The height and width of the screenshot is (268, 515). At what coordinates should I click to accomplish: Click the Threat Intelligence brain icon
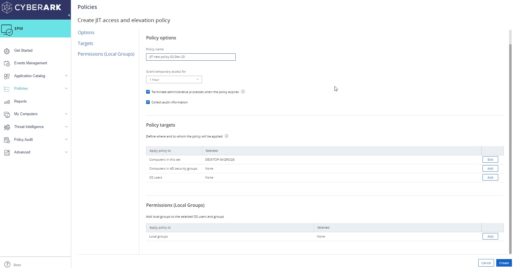pos(7,127)
